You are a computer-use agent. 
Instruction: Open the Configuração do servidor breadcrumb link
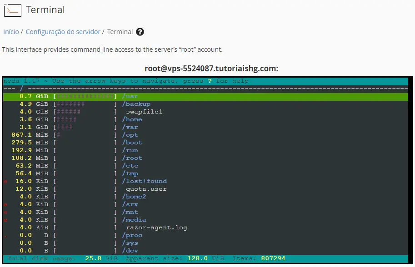click(x=63, y=32)
